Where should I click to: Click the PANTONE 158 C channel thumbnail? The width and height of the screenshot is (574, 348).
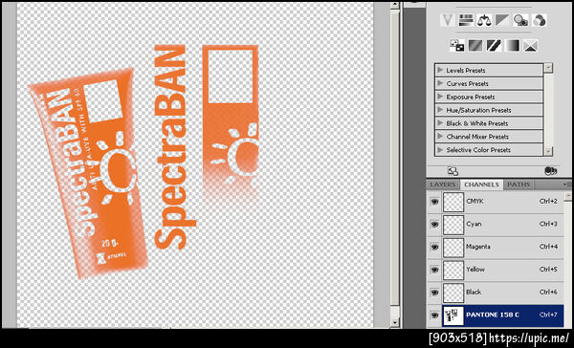(x=453, y=315)
